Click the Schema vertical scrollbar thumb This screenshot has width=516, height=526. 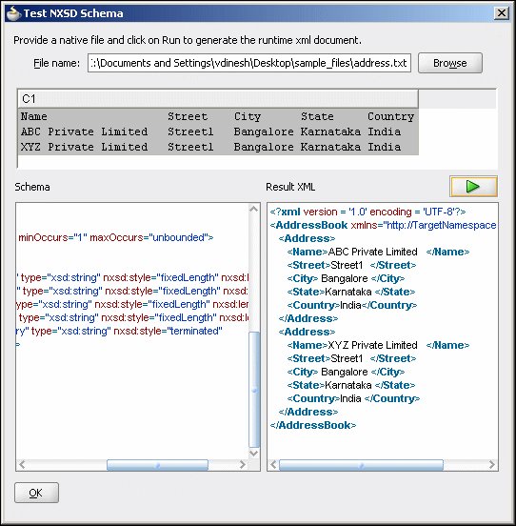pos(254,389)
